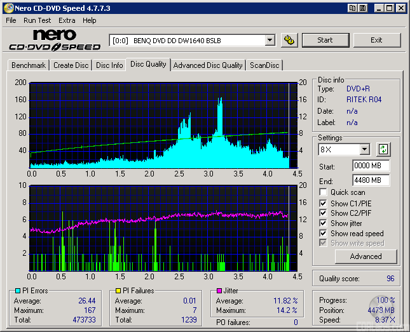
Task: Open the Run Test menu
Action: point(38,20)
